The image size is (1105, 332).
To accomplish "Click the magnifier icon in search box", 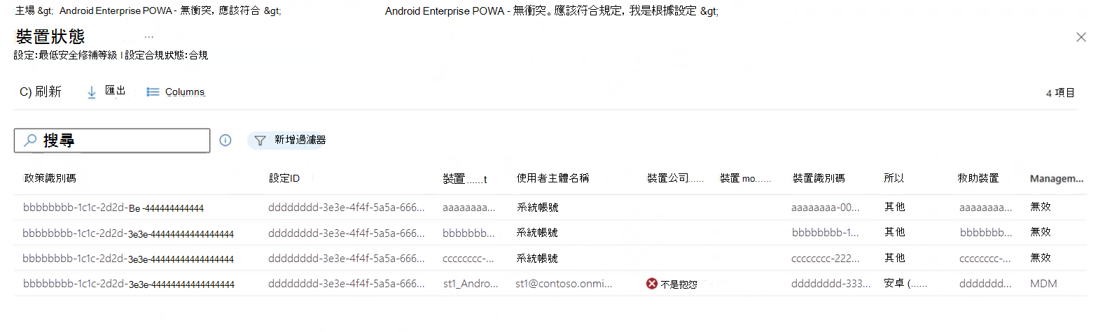I will coord(30,140).
